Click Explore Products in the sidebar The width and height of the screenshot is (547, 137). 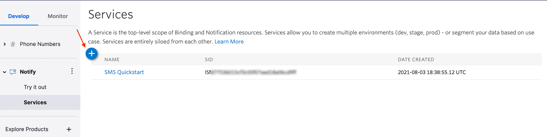pos(27,129)
